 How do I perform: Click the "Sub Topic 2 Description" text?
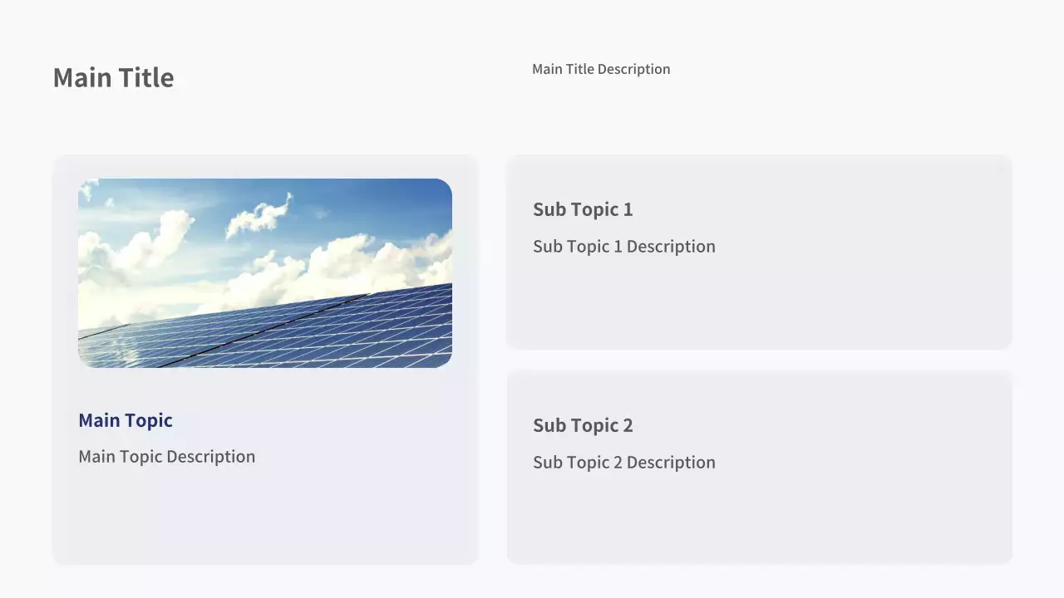623,463
